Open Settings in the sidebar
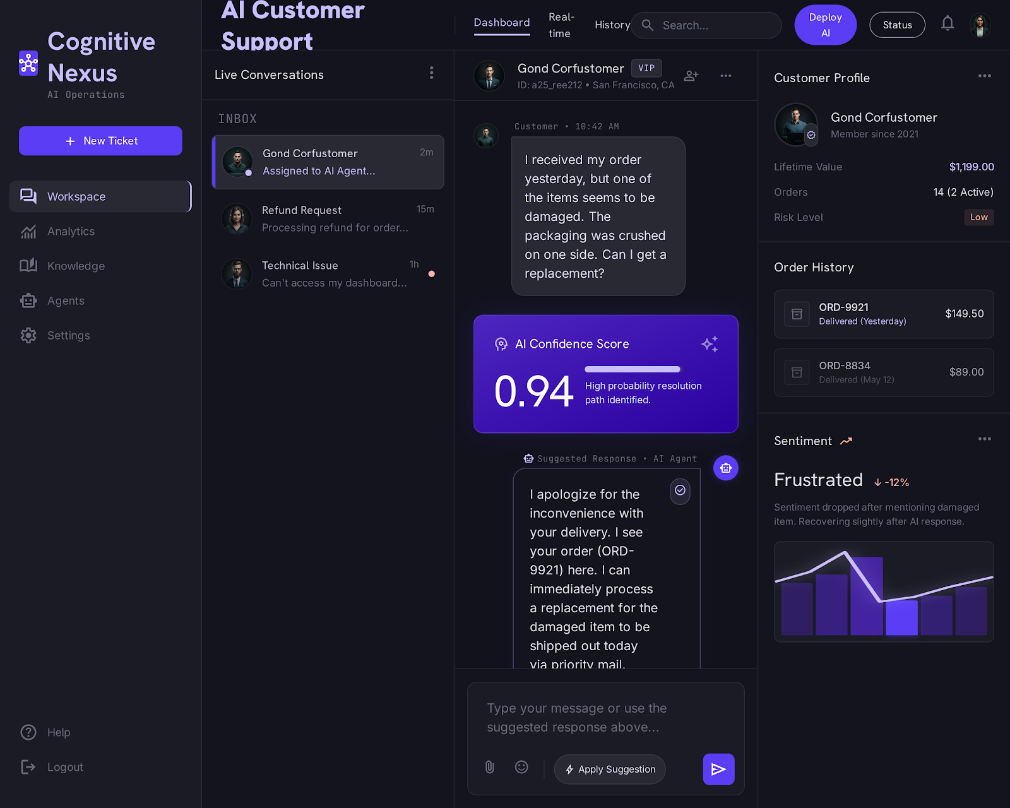Screen dimensions: 1010x808 pyautogui.click(x=100, y=336)
